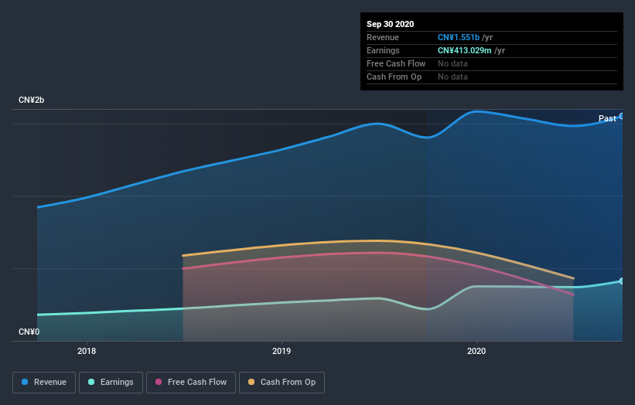Toggle the Free Cash Flow legend button

[x=191, y=383]
